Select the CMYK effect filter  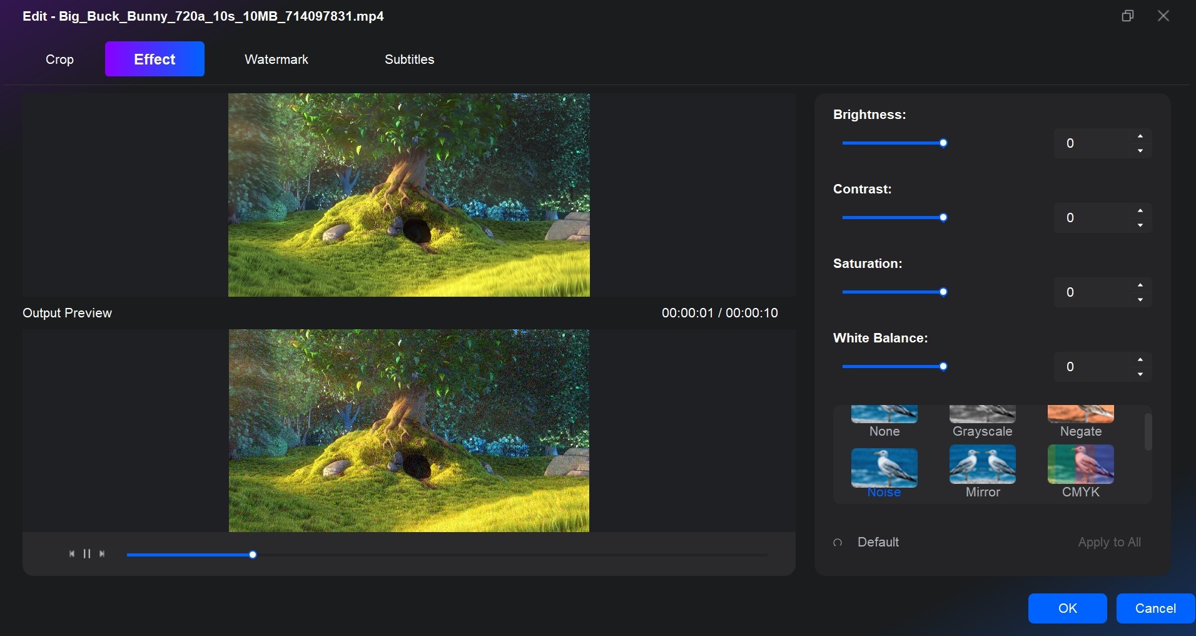click(x=1080, y=469)
